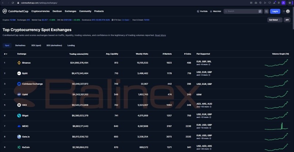Open Coinbase Exchange logo icon
The image size is (294, 152).
pyautogui.click(x=19, y=84)
